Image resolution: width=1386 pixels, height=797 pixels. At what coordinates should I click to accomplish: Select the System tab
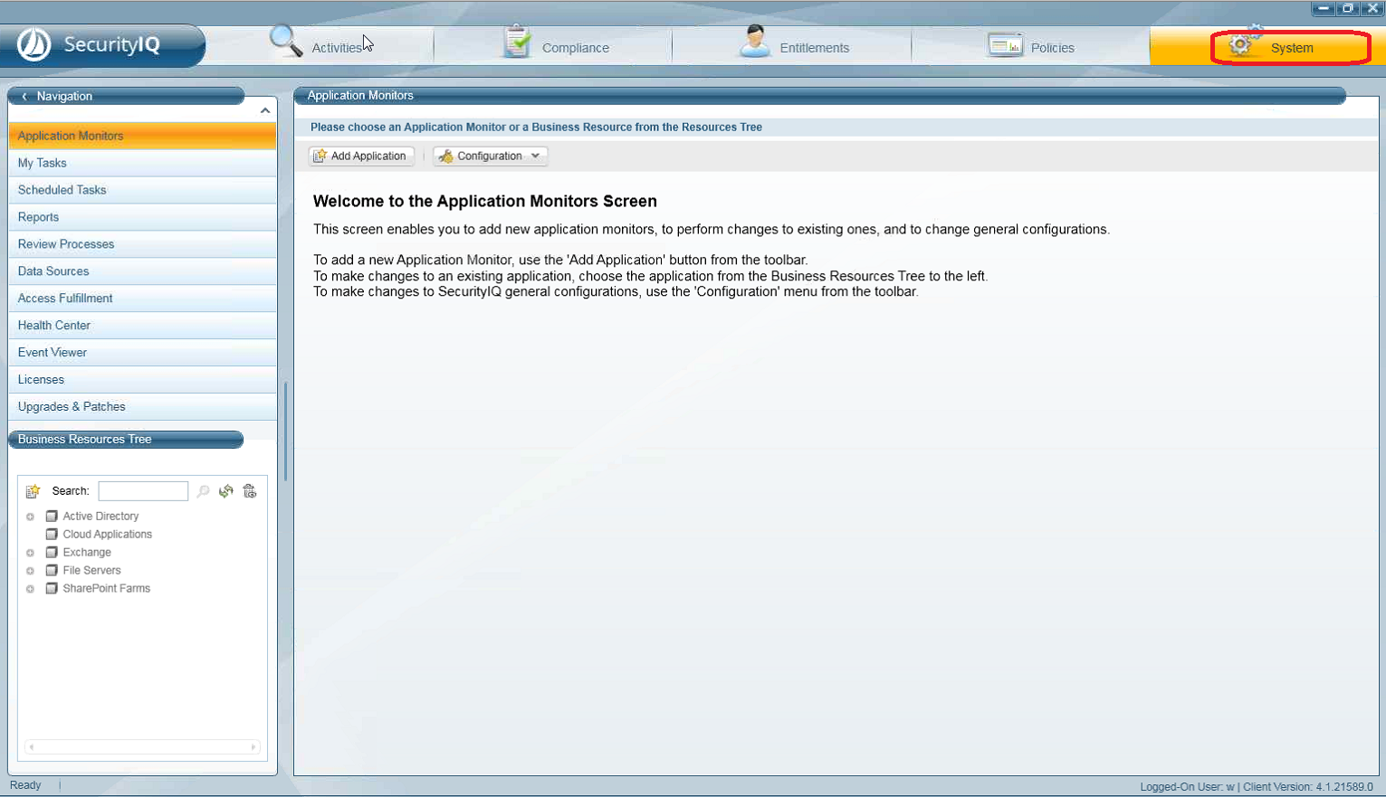pyautogui.click(x=1267, y=46)
